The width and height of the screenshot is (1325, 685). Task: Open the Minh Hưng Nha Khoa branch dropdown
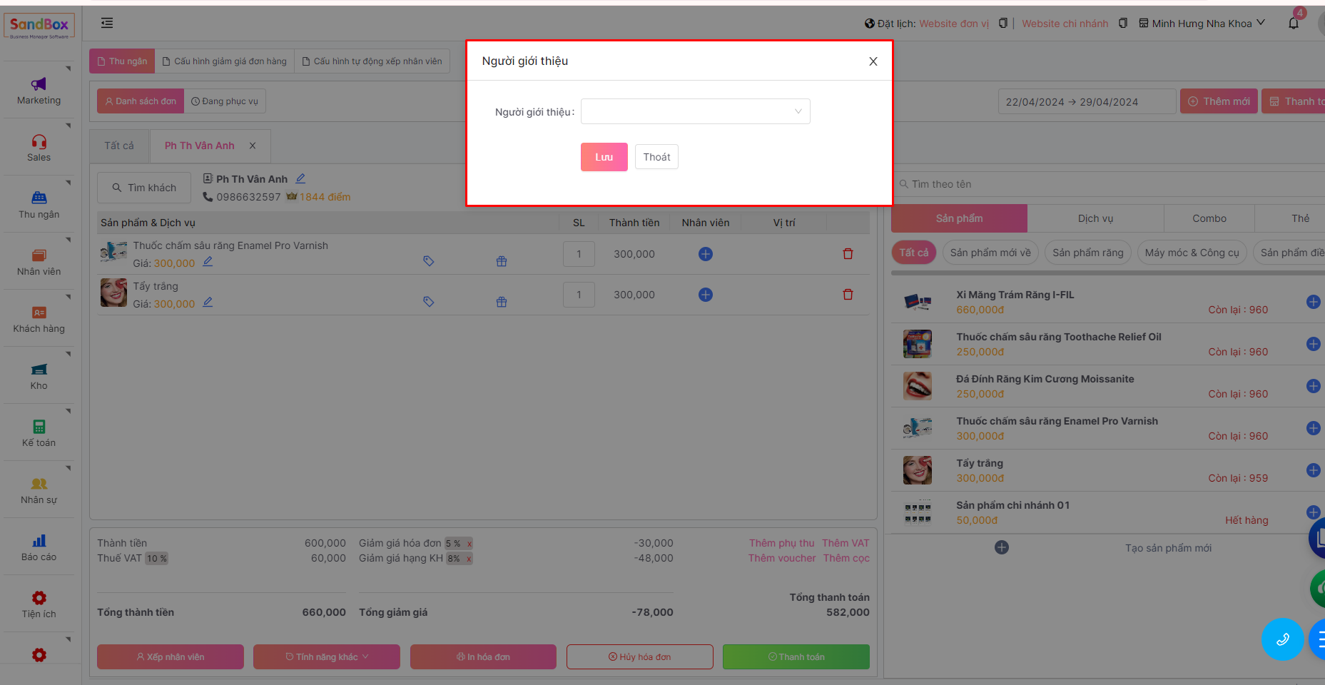[x=1202, y=24]
